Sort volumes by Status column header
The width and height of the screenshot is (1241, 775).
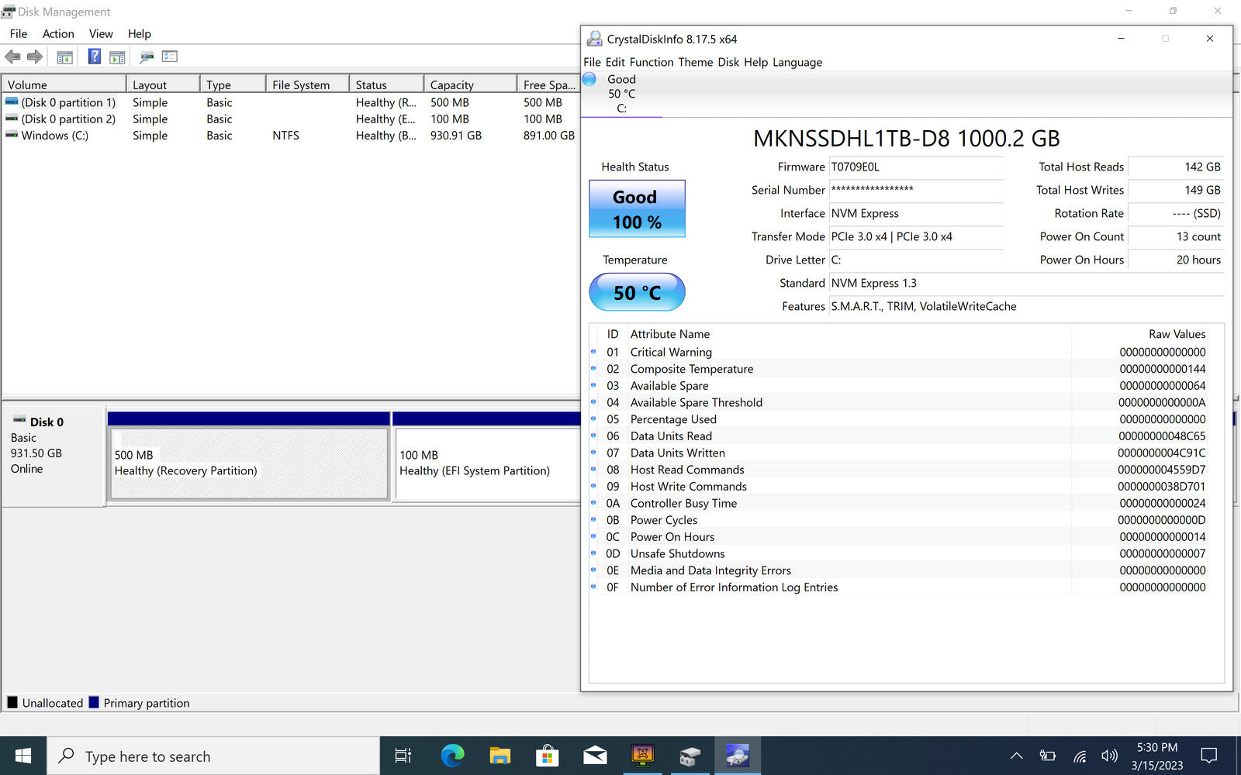click(386, 84)
